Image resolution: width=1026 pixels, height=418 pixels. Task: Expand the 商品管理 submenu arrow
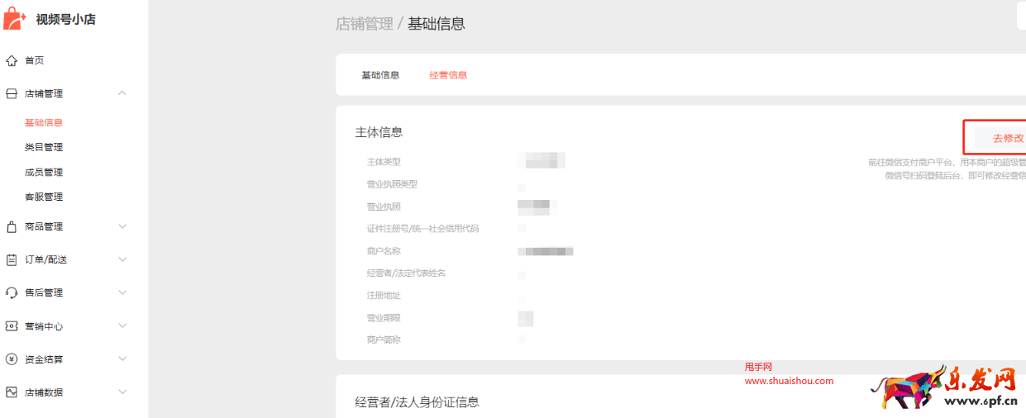122,226
